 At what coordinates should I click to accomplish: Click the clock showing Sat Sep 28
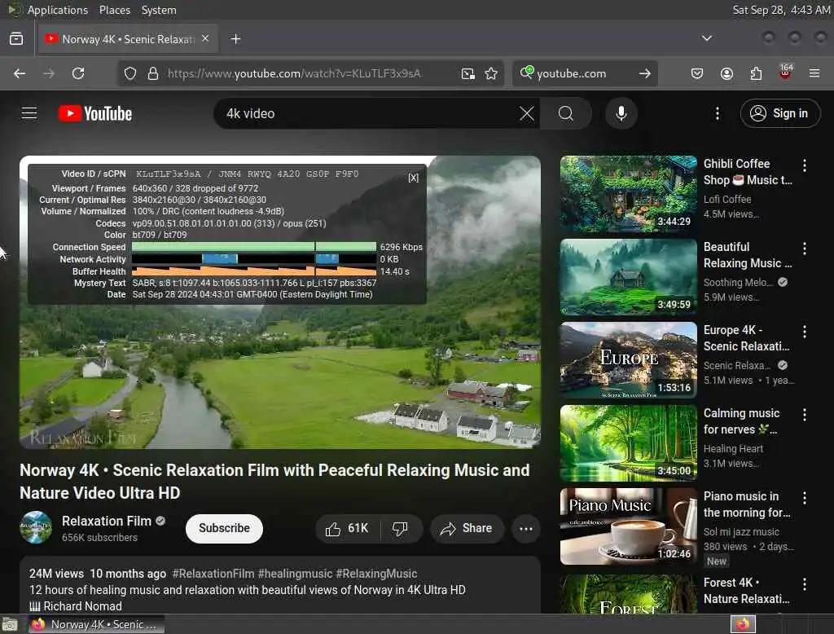click(x=781, y=10)
